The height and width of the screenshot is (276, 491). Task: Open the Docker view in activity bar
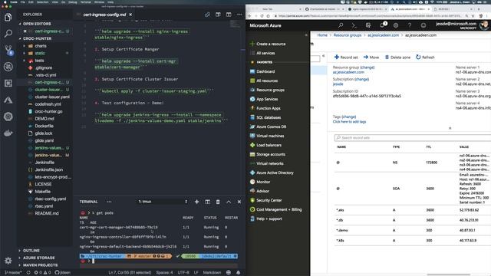8,133
